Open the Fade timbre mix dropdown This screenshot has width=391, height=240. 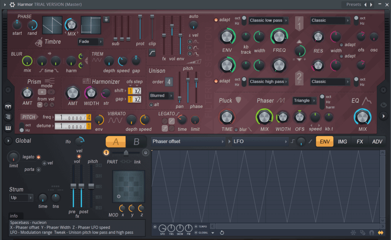(90, 42)
